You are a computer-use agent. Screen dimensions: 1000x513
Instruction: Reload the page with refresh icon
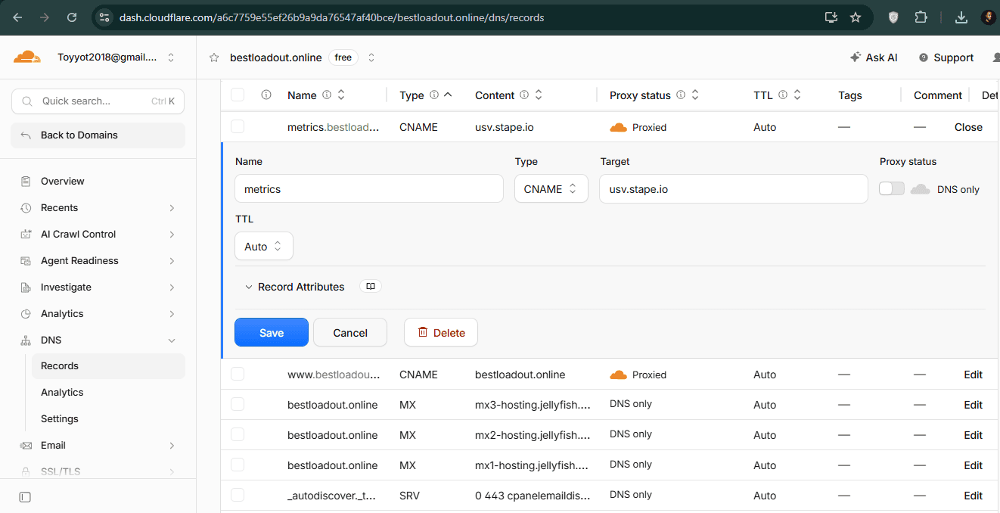coord(72,17)
